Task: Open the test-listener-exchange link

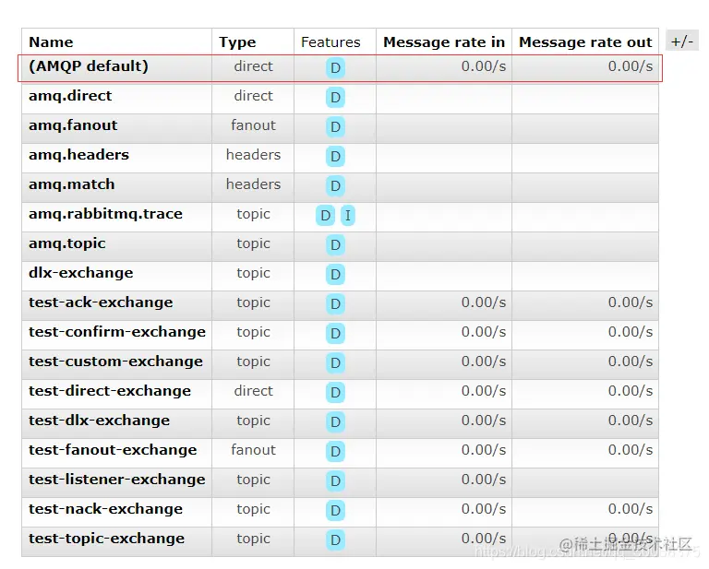Action: point(116,480)
